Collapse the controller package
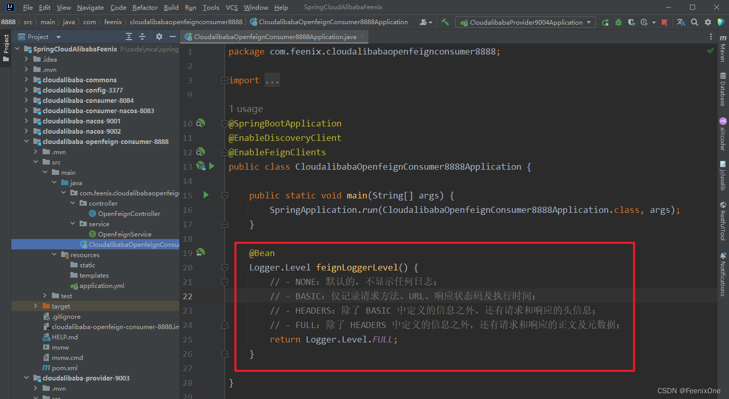 (73, 203)
